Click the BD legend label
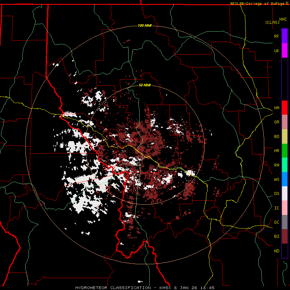 pos(277,137)
